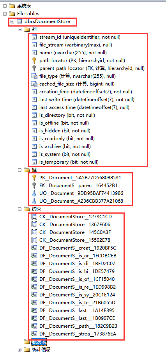Select constraint CK__DocumentStore__1367E606
The width and height of the screenshot is (166, 355).
[x=75, y=225]
